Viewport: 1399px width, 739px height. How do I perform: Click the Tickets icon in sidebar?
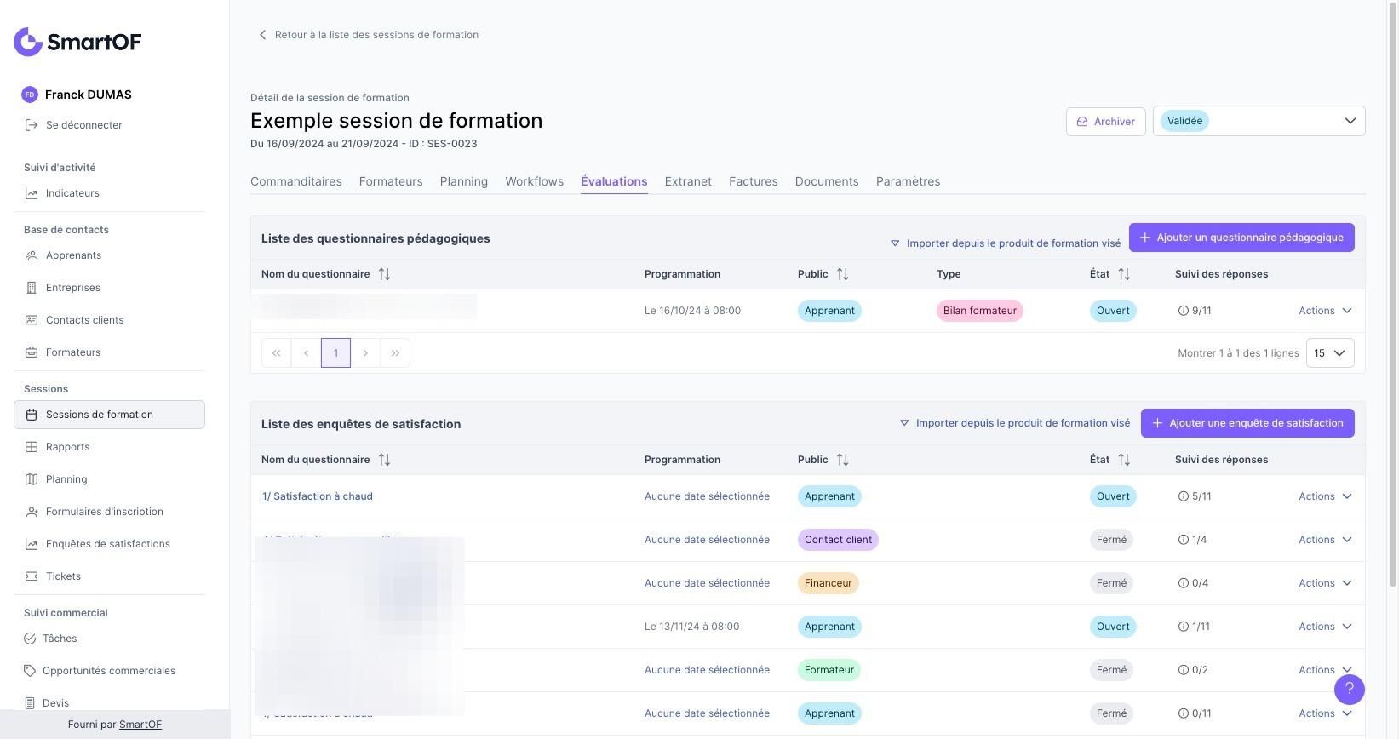point(32,576)
